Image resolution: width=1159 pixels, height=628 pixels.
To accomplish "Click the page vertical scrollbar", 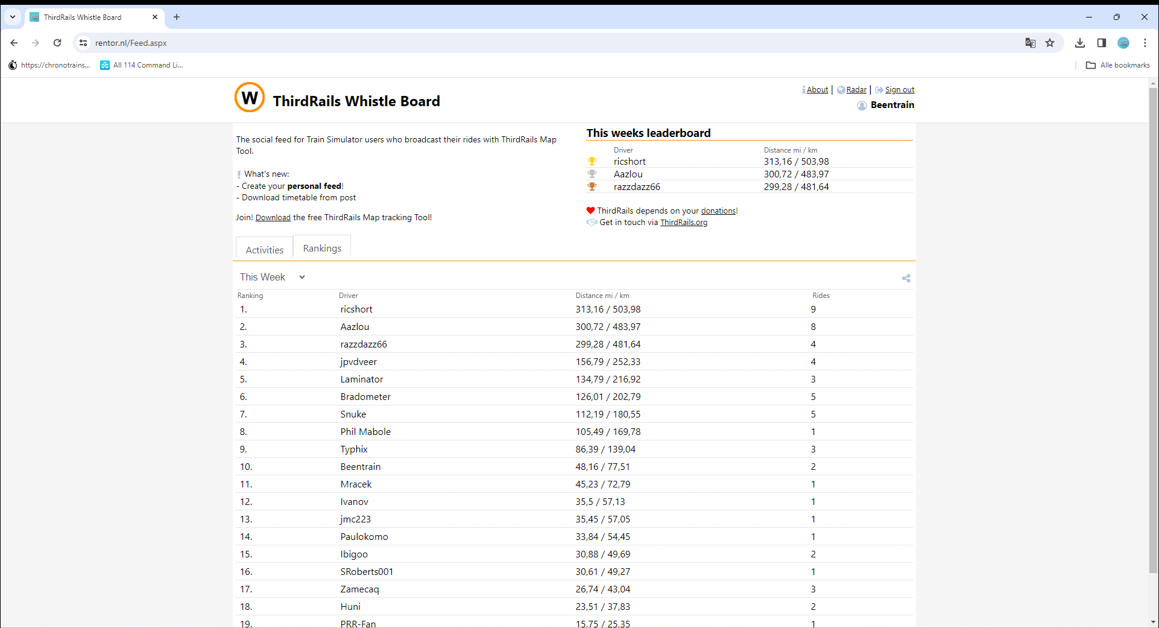I will click(x=1153, y=331).
